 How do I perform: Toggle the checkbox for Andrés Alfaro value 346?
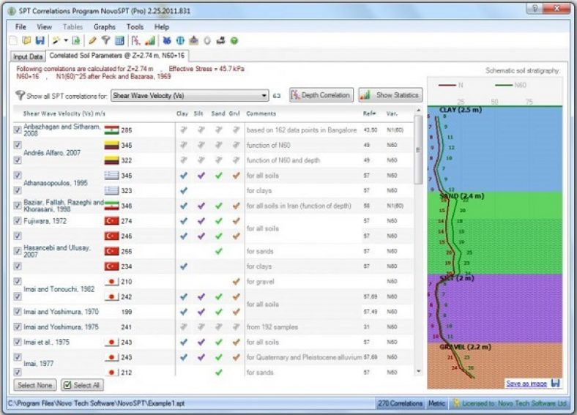pyautogui.click(x=18, y=145)
